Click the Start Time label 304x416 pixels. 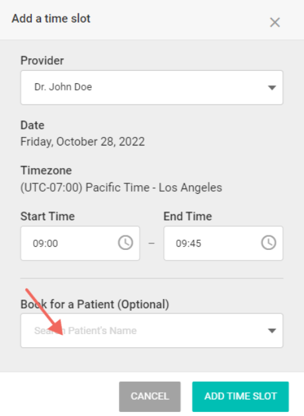click(x=48, y=216)
